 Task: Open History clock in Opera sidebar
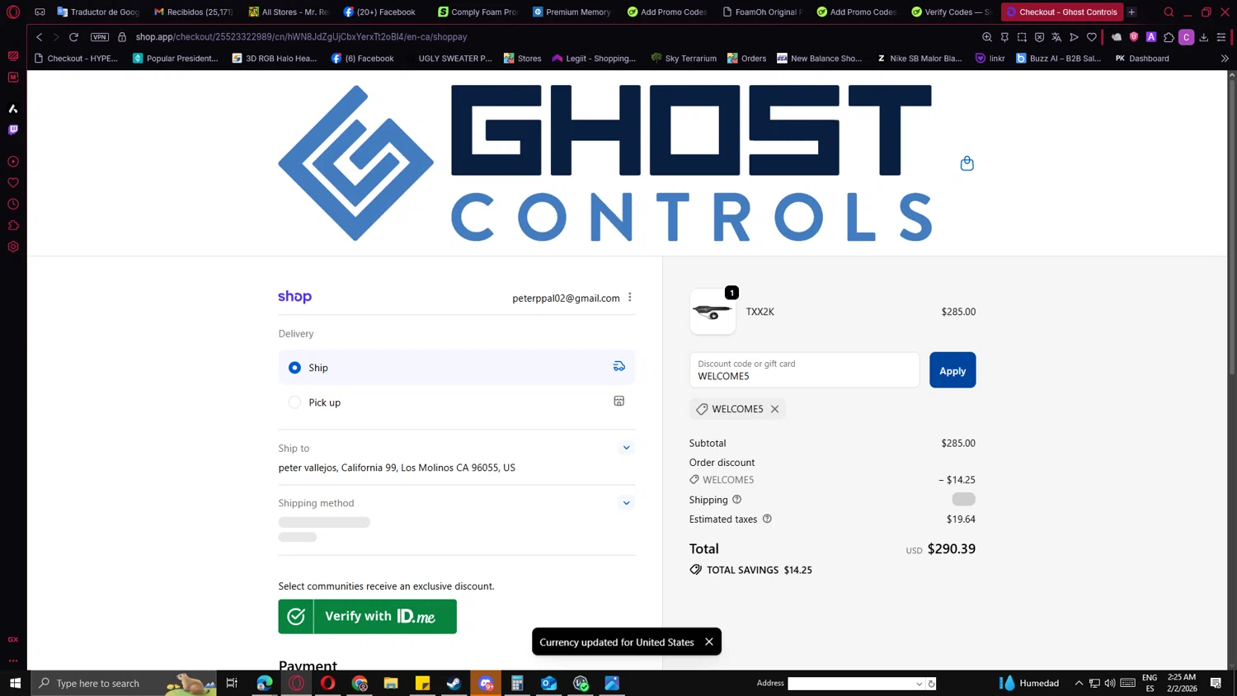click(x=13, y=205)
